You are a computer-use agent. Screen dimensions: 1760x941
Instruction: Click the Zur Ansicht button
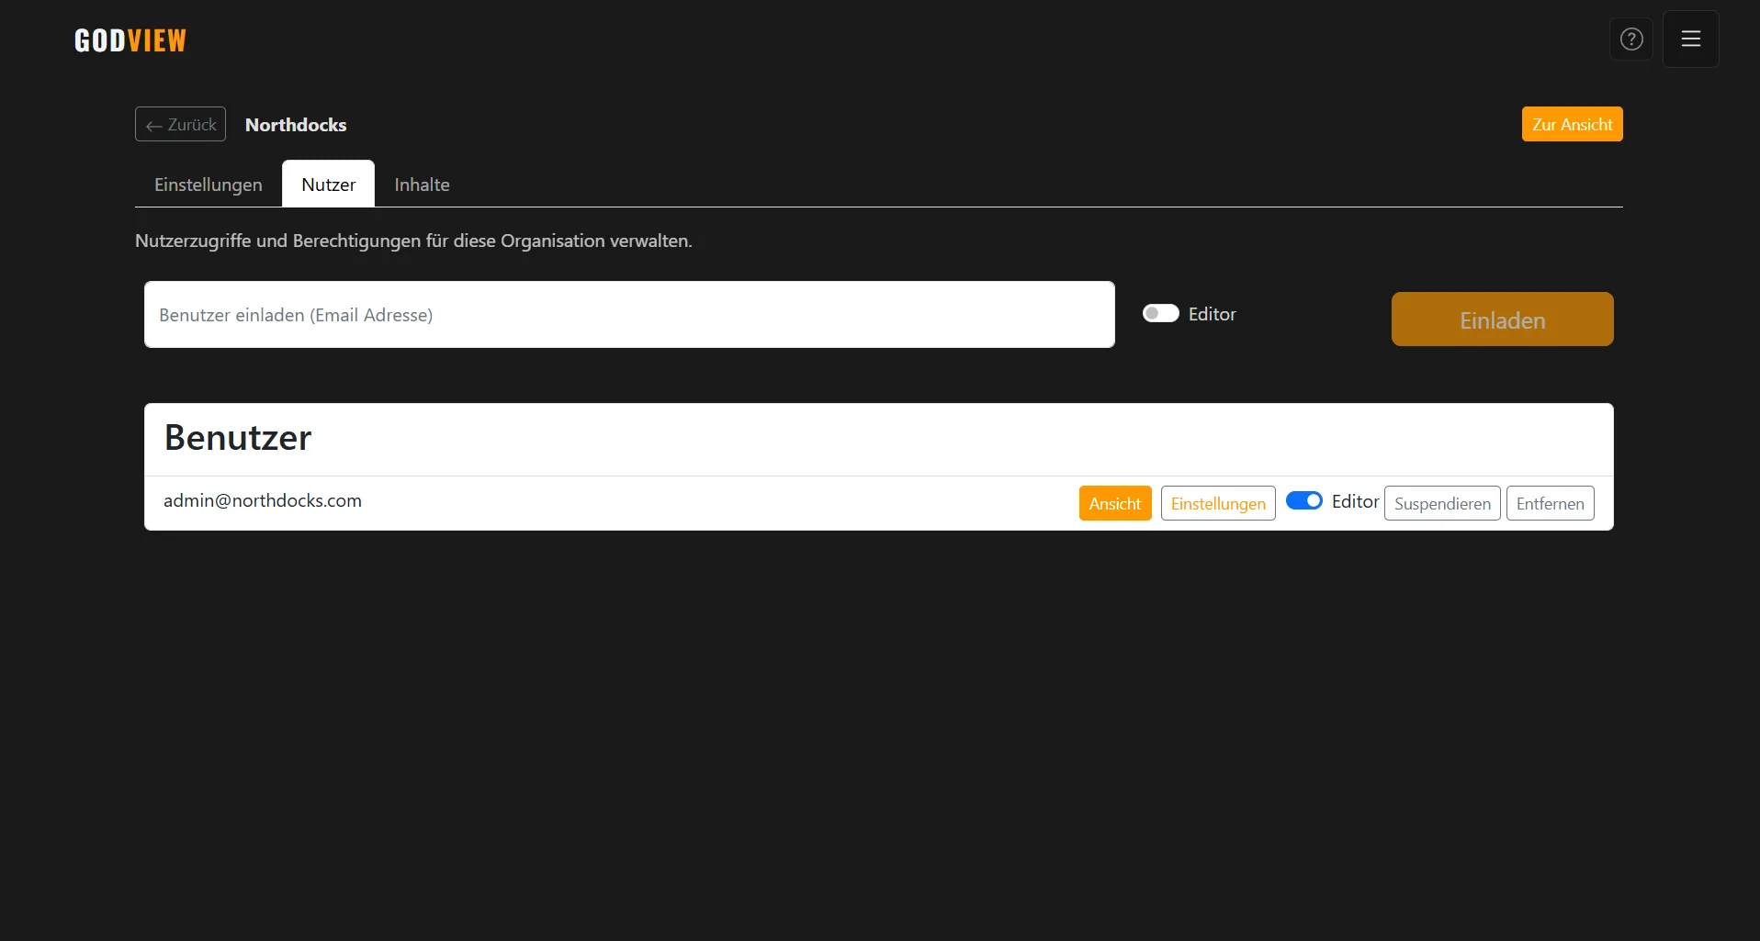[x=1571, y=124]
